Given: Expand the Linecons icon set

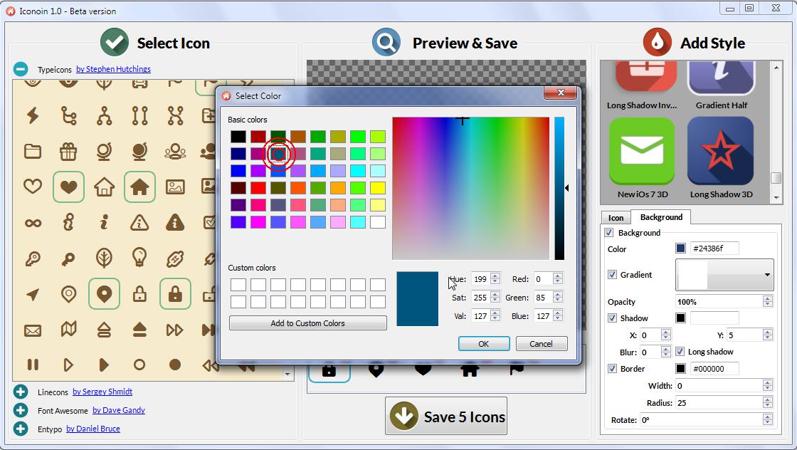Looking at the screenshot, I should pyautogui.click(x=19, y=391).
